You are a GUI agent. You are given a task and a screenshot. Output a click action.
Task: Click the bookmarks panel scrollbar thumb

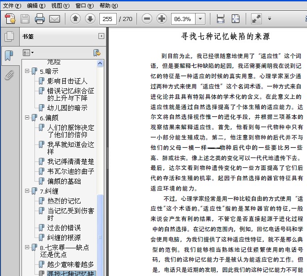click(x=100, y=235)
